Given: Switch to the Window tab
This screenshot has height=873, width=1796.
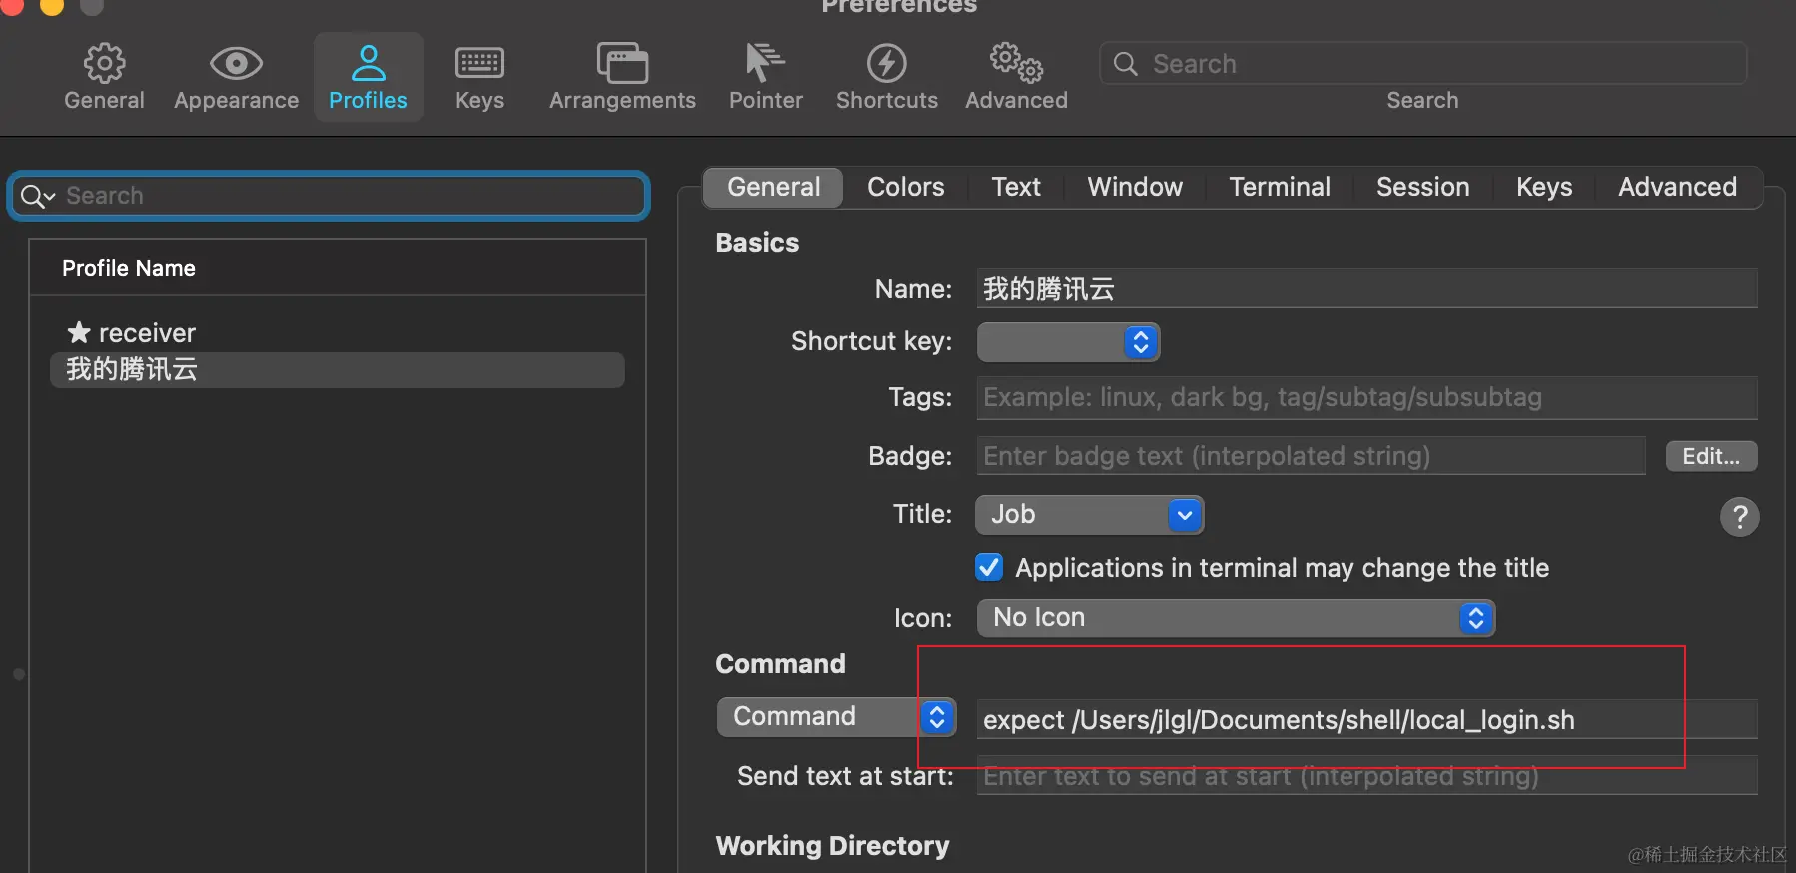Looking at the screenshot, I should click(1135, 187).
